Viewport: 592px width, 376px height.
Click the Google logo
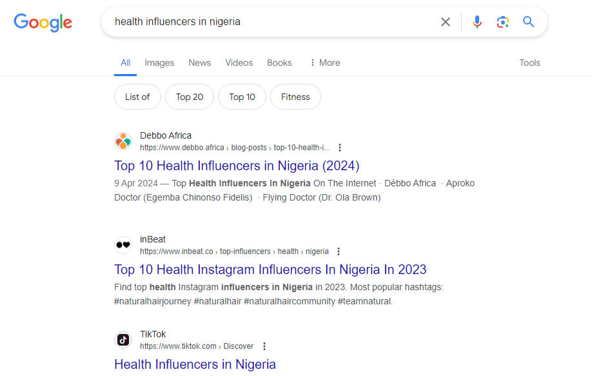43,22
